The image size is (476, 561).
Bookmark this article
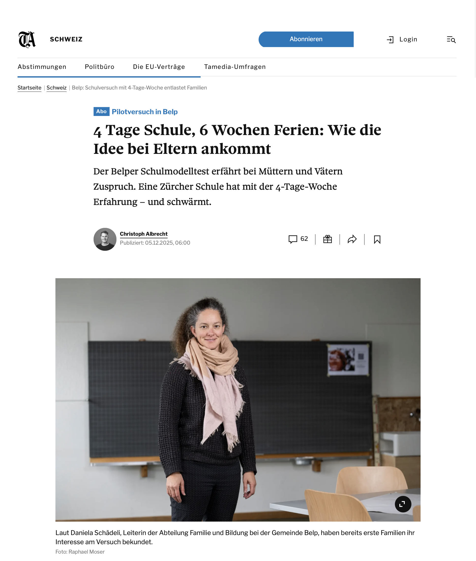click(377, 239)
